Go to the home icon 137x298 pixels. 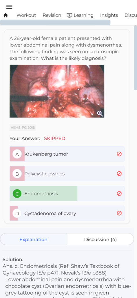pos(6,15)
